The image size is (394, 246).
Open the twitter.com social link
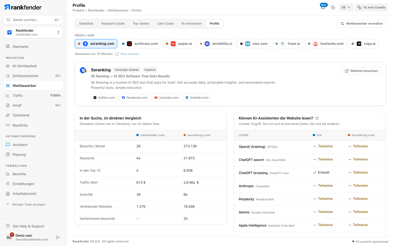(104, 98)
